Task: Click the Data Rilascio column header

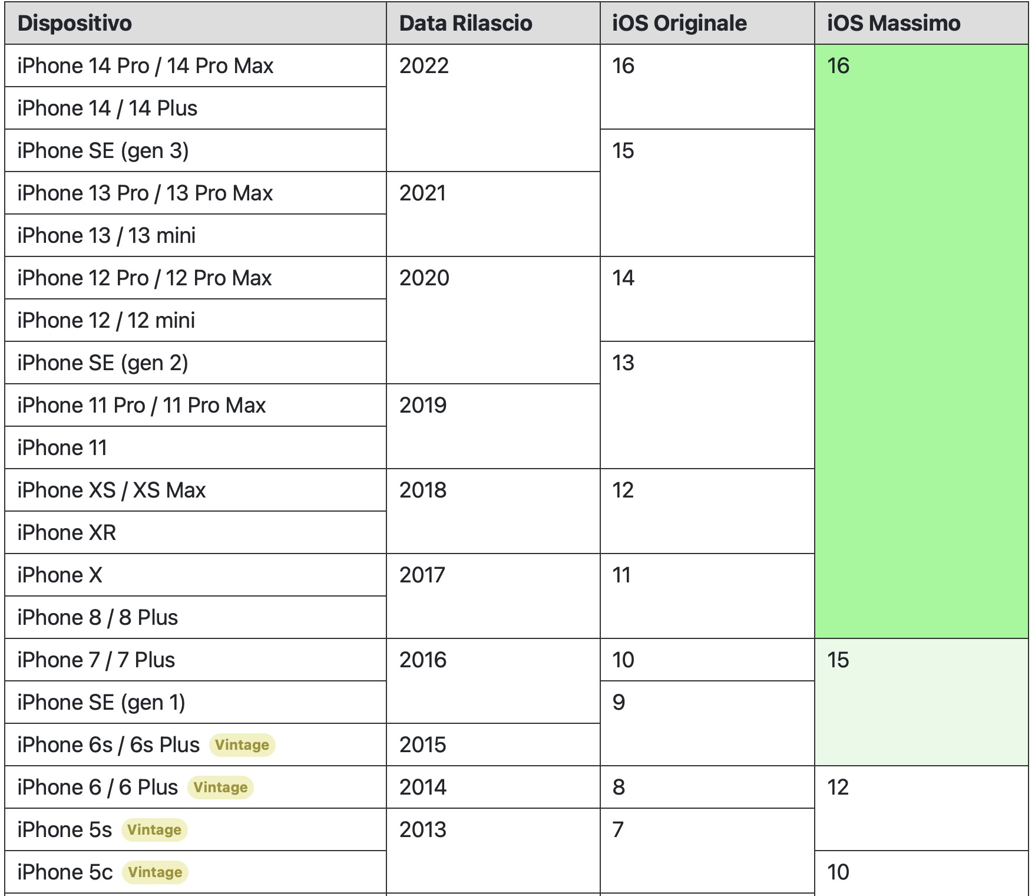Action: 465,24
